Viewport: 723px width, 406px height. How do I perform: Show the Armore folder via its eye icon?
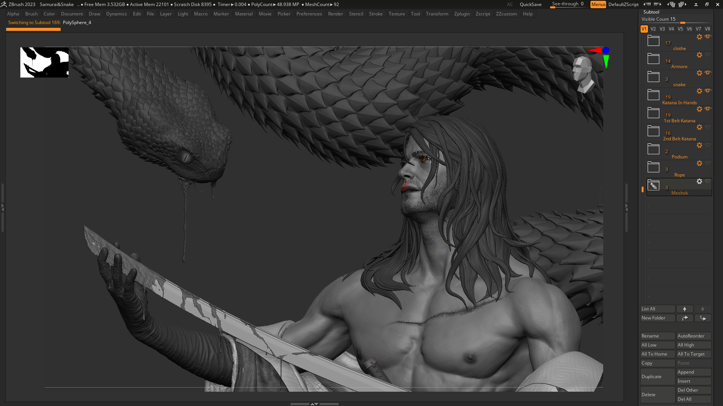point(708,55)
